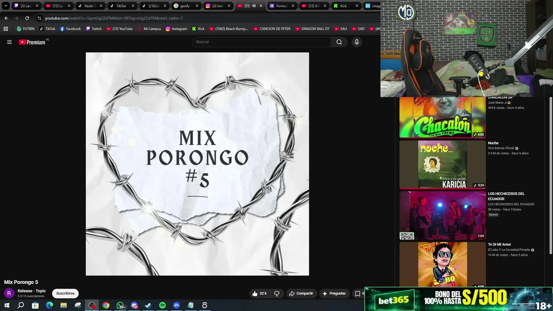Start voice search with the microphone icon
553x311 pixels.
click(x=356, y=42)
